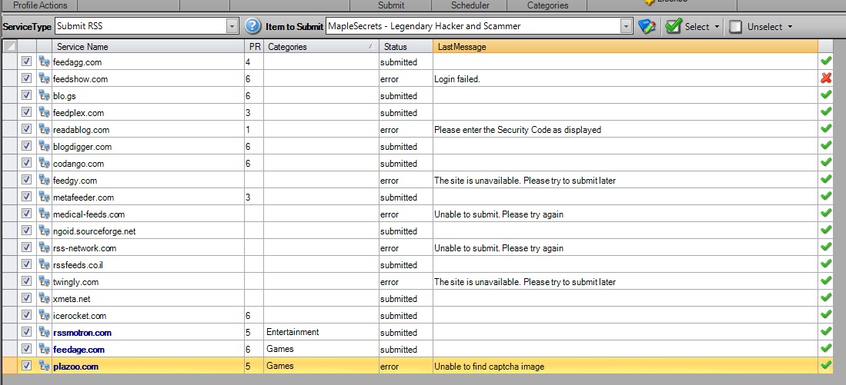The width and height of the screenshot is (846, 385).
Task: Click the service icon next to feedage.com
Action: 44,349
